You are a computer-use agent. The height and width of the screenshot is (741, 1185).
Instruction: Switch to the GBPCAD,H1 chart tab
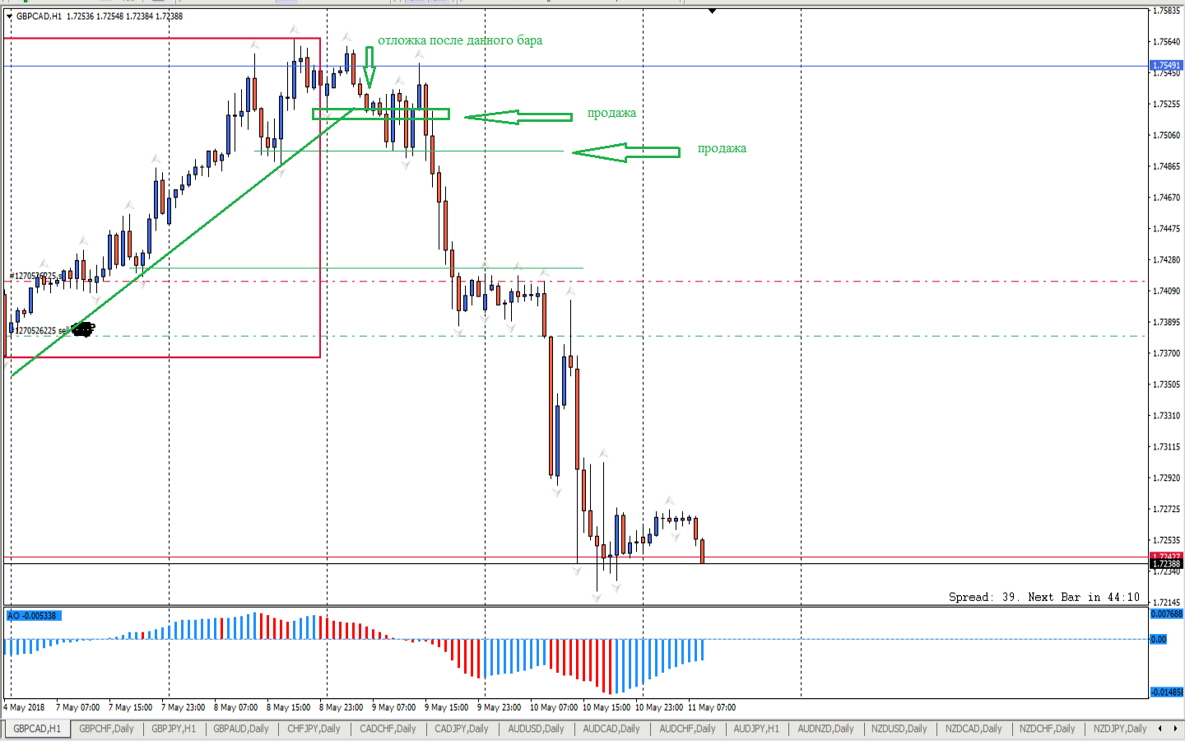[37, 729]
